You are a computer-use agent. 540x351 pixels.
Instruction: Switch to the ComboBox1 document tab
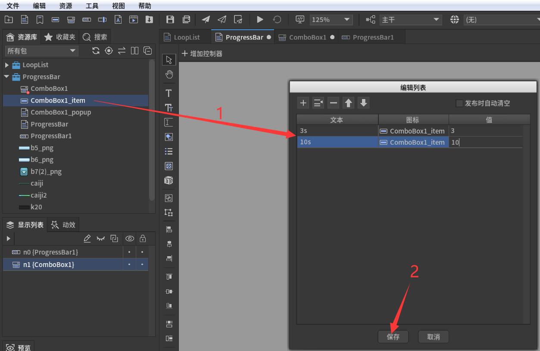(x=306, y=37)
